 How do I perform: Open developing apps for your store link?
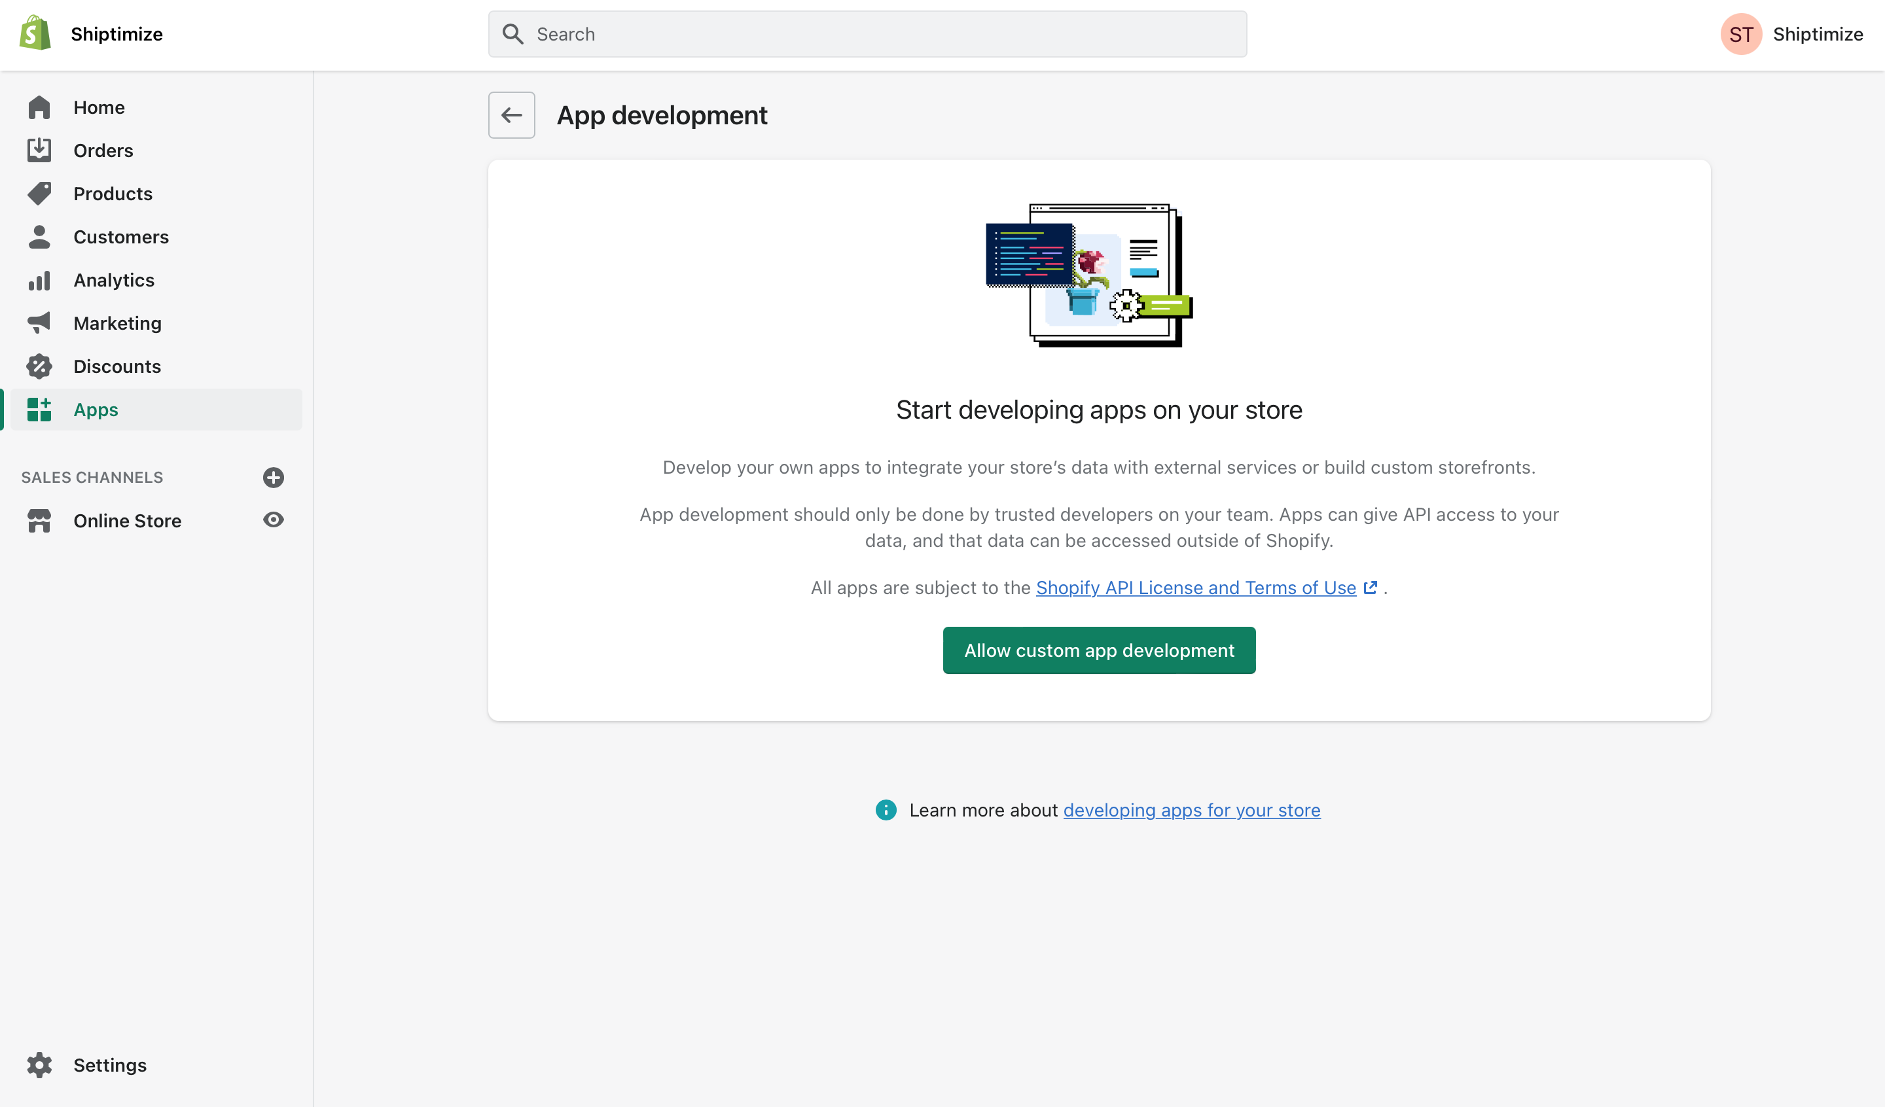point(1192,810)
